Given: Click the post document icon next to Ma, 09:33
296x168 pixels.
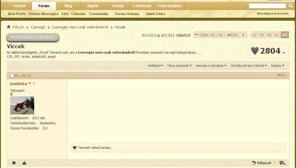Looking at the screenshot, I should [12, 76].
